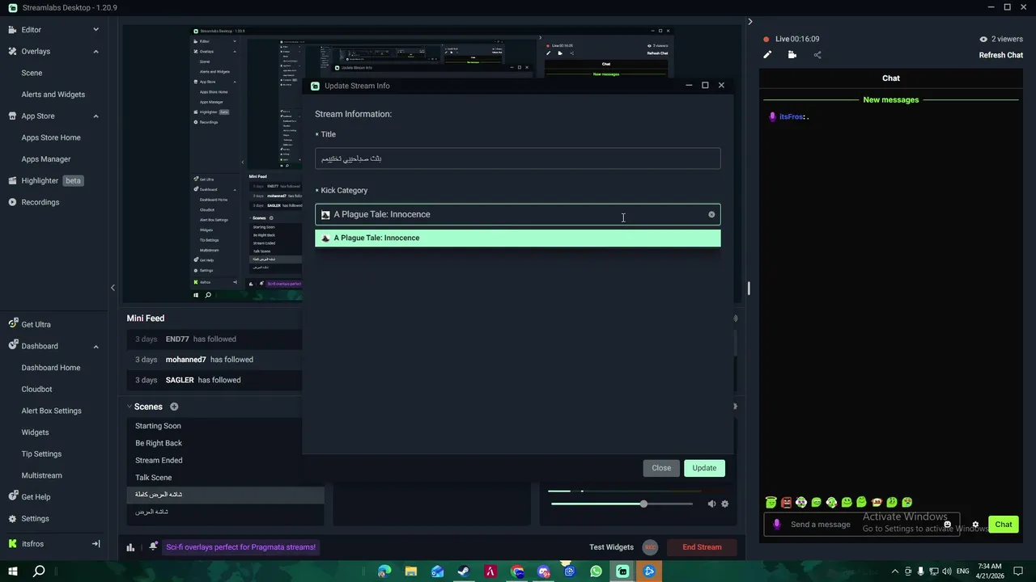Open Windows taskbar search
This screenshot has height=582, width=1036.
(x=39, y=571)
